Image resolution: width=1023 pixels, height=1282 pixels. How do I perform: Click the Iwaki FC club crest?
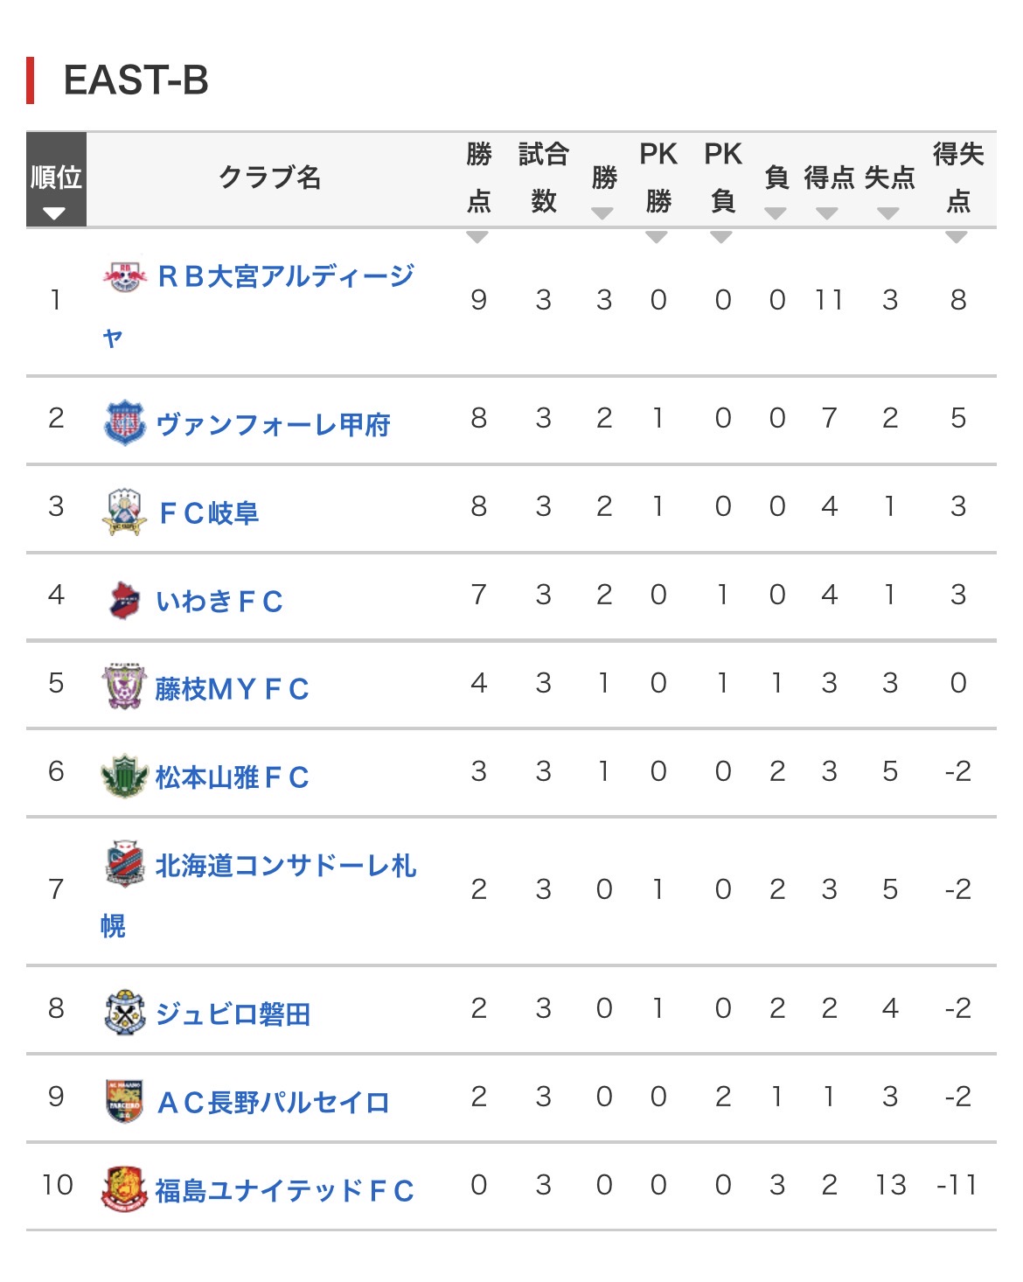pyautogui.click(x=124, y=600)
